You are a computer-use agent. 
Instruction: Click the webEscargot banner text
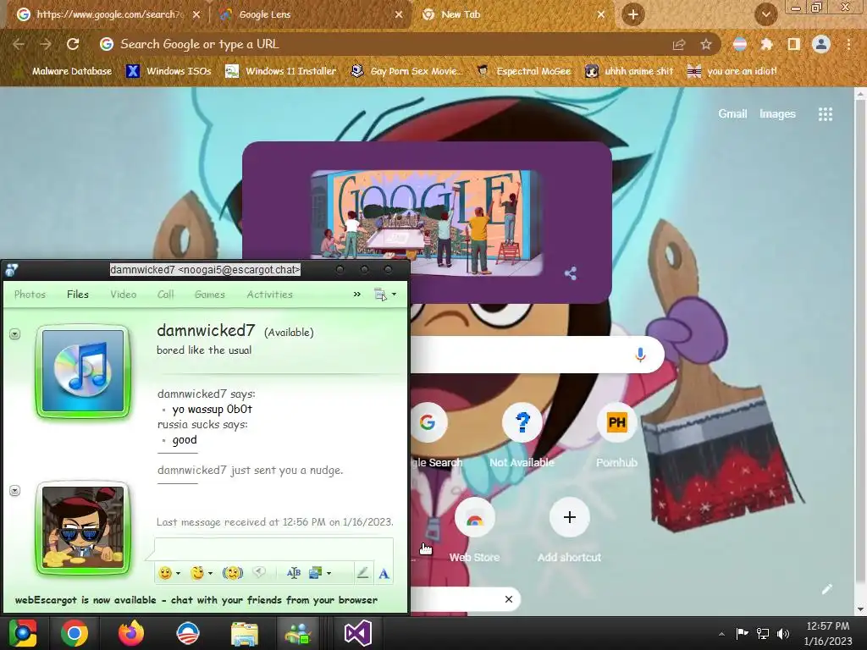click(196, 600)
